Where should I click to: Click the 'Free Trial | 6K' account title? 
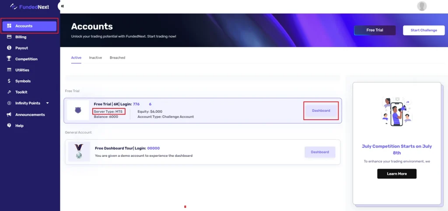(106, 104)
